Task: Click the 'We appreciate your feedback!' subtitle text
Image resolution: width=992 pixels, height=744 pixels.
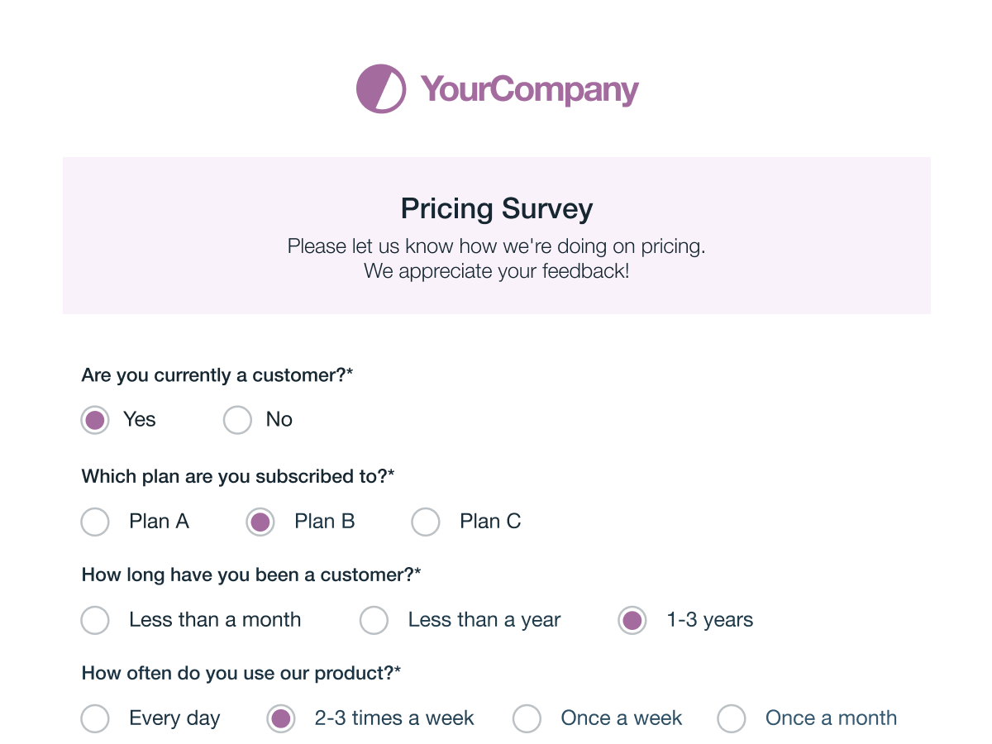Action: 497,270
